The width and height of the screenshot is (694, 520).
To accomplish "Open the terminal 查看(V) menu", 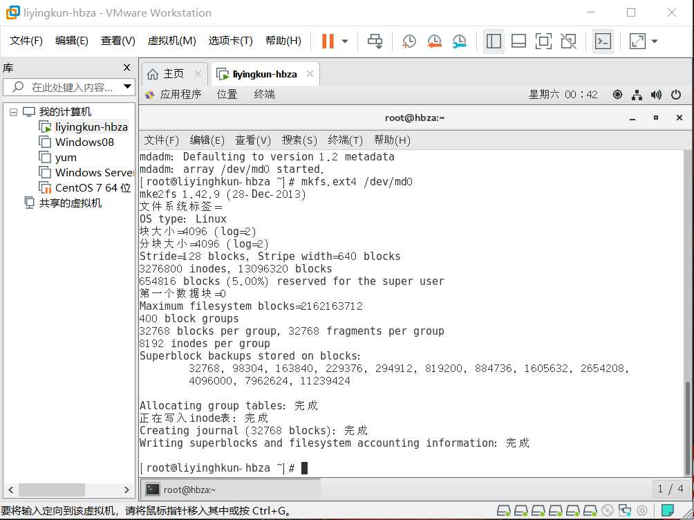I will point(253,140).
